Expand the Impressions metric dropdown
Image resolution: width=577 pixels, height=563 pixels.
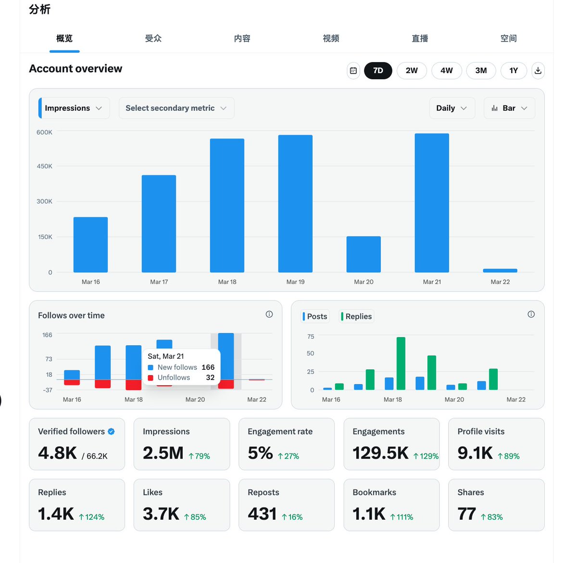pos(74,108)
